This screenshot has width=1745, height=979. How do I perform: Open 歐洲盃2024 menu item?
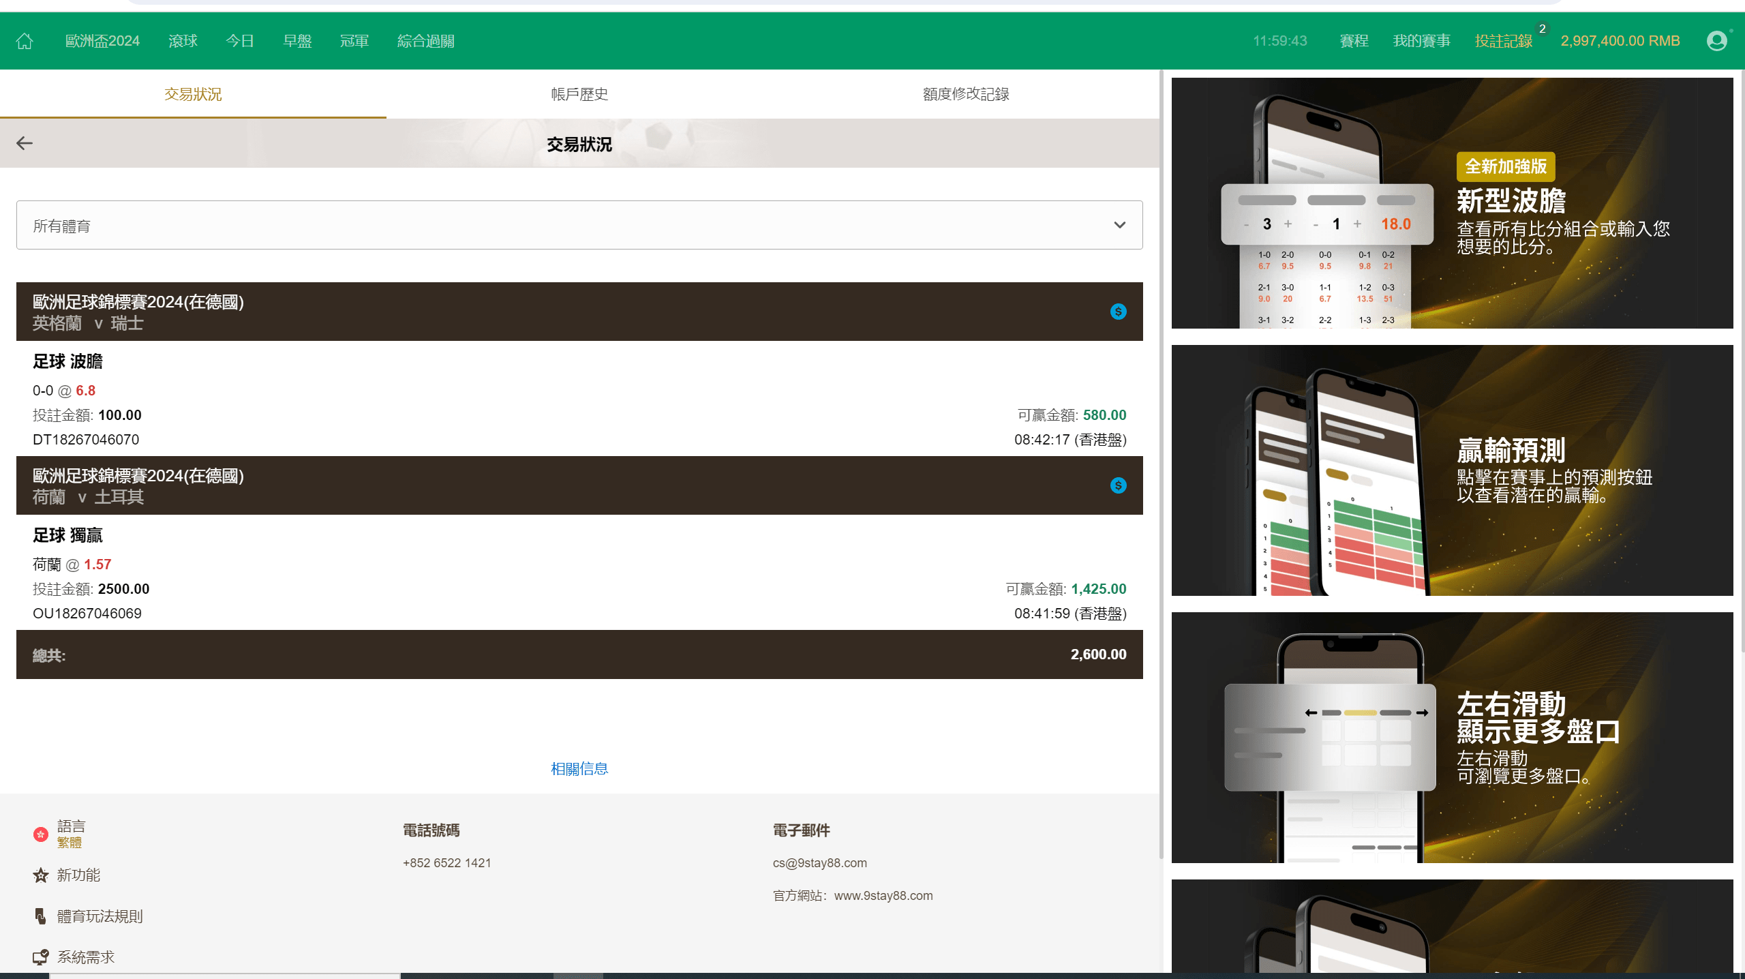click(x=102, y=41)
